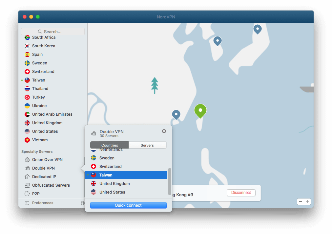Select "Taiwan" in the sidebar country list
Screen dimensions: 332x234
pyautogui.click(x=38, y=80)
